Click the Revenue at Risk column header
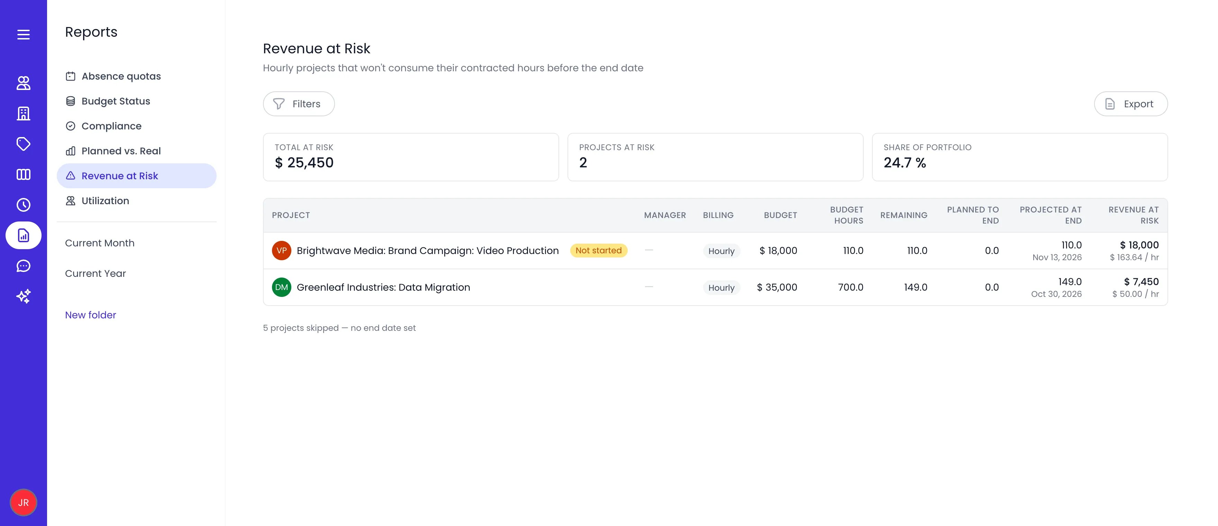 click(x=1133, y=215)
